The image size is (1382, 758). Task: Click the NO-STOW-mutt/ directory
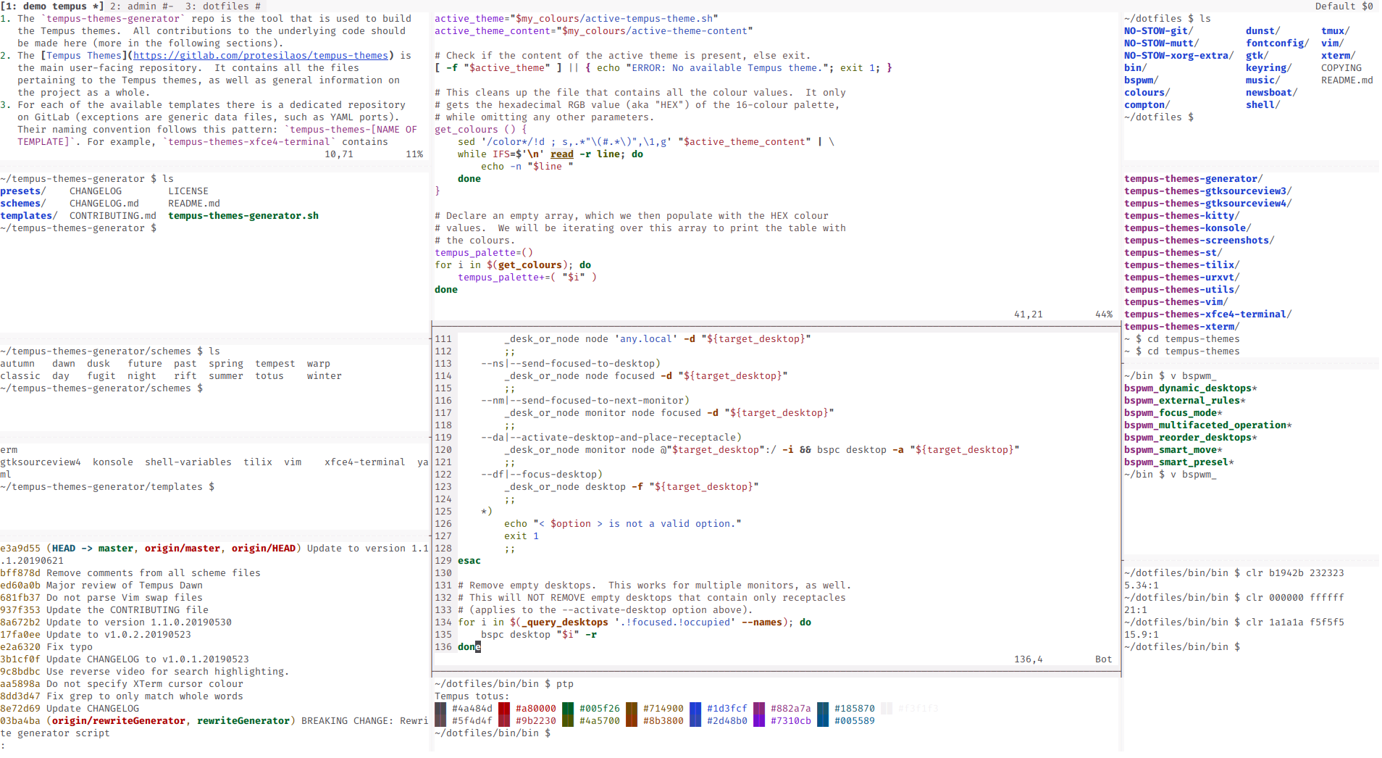tap(1162, 43)
